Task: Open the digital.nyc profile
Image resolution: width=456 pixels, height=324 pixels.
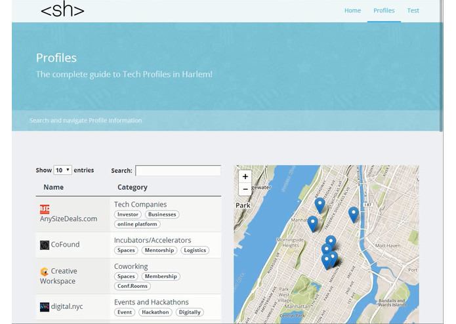Action: (x=67, y=306)
